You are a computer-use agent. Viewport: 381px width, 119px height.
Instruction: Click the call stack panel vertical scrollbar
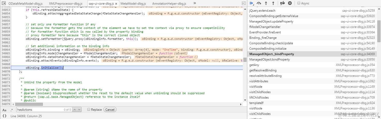[x=379, y=31]
